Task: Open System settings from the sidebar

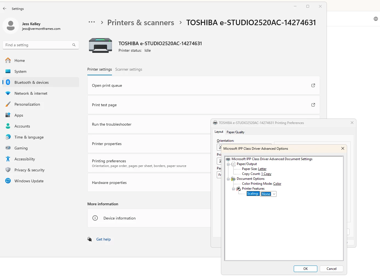Action: click(41, 71)
